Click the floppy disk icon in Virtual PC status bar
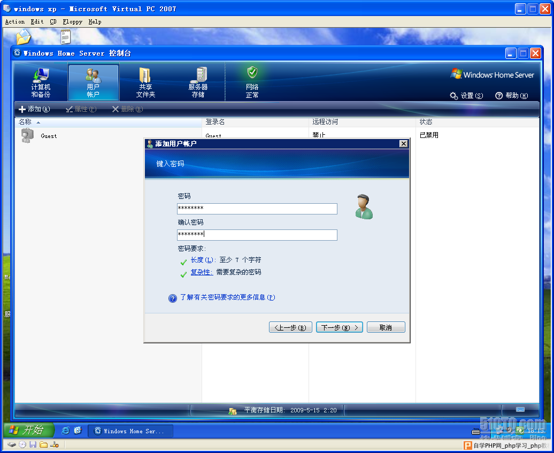Screen dimensions: 554x453 point(33,444)
